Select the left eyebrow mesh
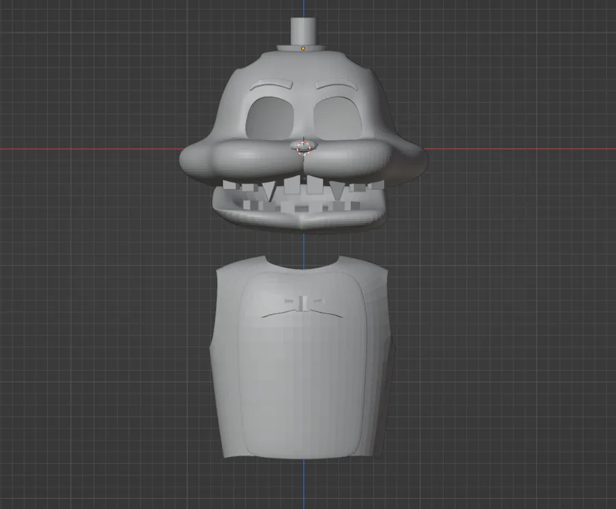This screenshot has height=509, width=616. point(272,84)
